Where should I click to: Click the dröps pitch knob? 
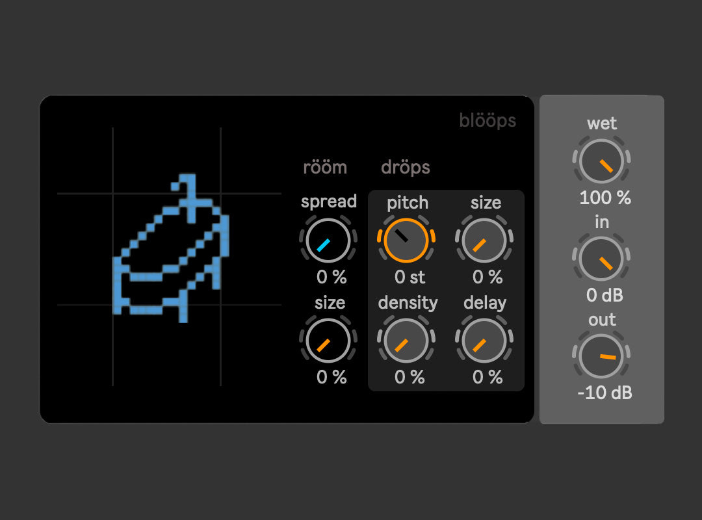point(406,240)
